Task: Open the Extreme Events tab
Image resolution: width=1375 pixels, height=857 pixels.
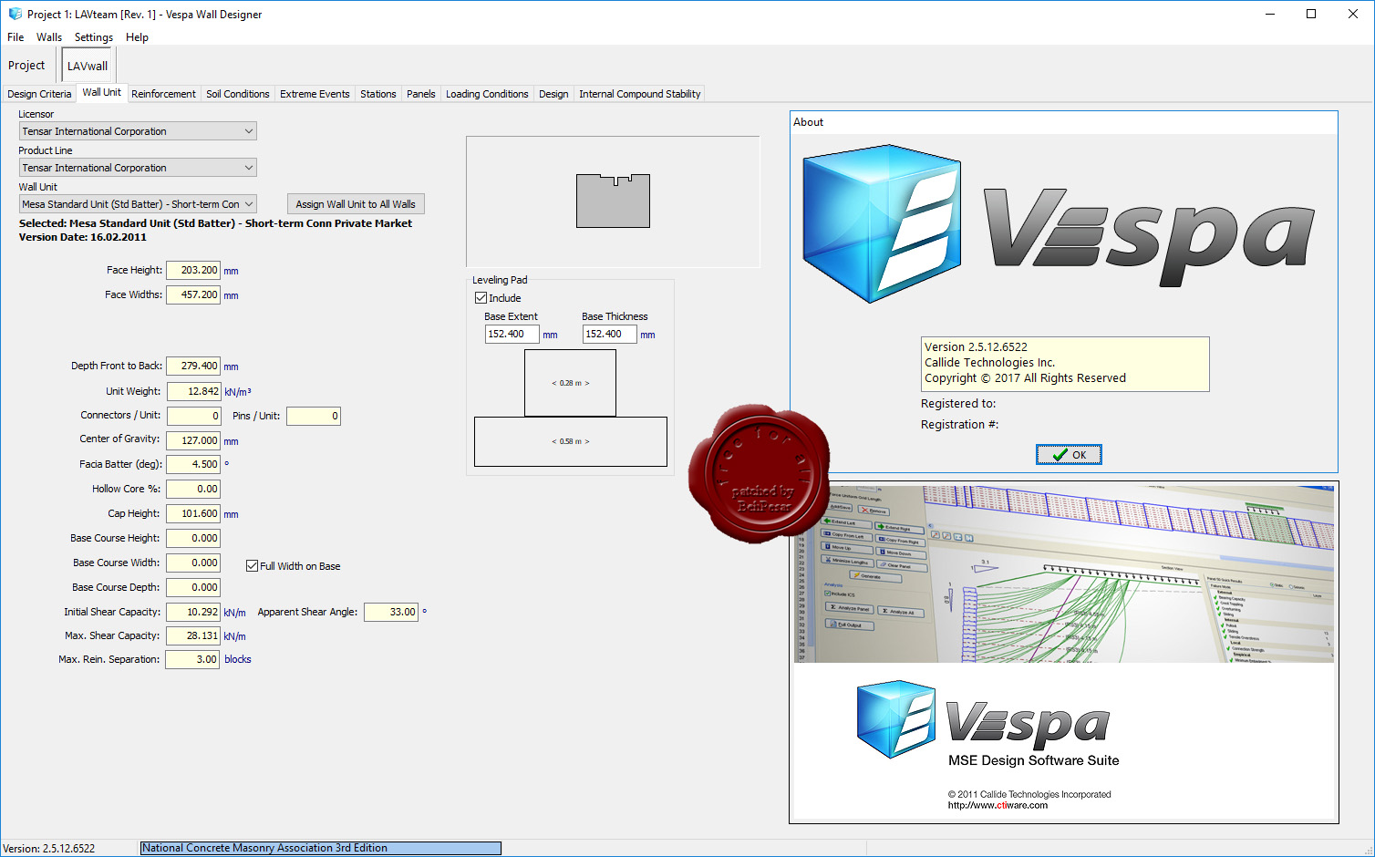Action: click(x=315, y=94)
